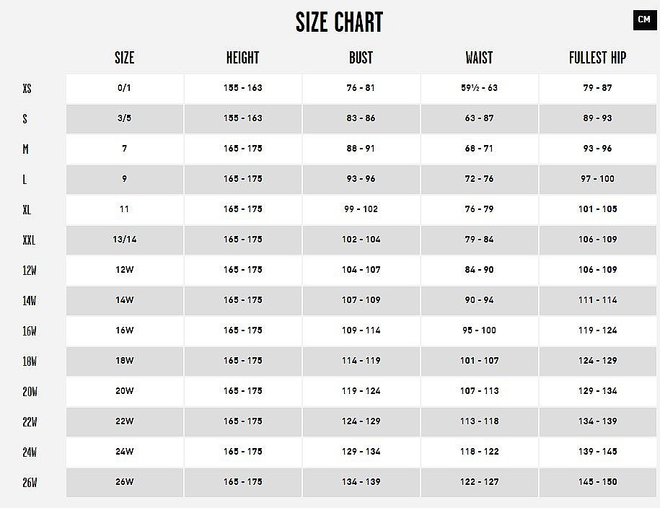Select the 59½ - 63 waist cell
Image resolution: width=660 pixels, height=508 pixels.
pos(479,88)
